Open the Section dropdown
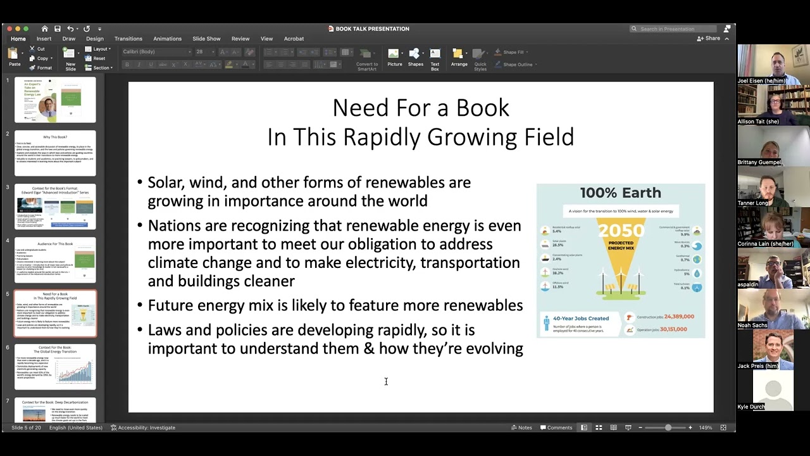Viewport: 810px width, 456px height. [x=99, y=68]
